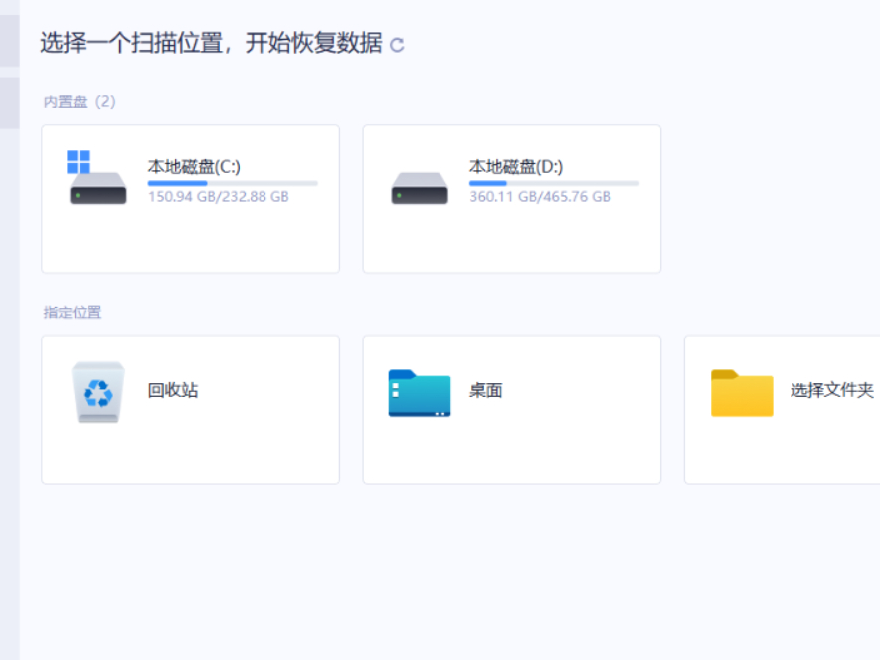Click the 150.94 GB/232.88 GB capacity text

point(219,197)
